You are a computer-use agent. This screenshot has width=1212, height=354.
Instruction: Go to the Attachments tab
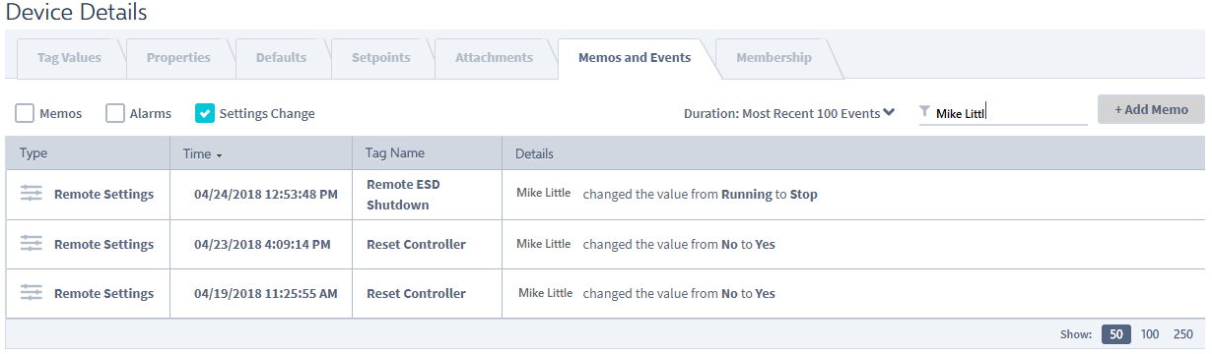click(494, 58)
